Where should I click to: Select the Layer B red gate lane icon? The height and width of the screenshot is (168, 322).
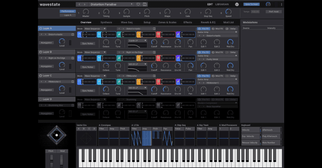click(x=158, y=58)
